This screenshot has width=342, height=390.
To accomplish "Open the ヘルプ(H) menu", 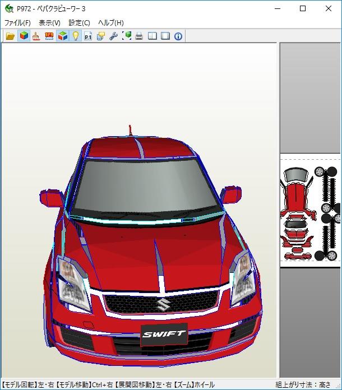I will pos(111,23).
